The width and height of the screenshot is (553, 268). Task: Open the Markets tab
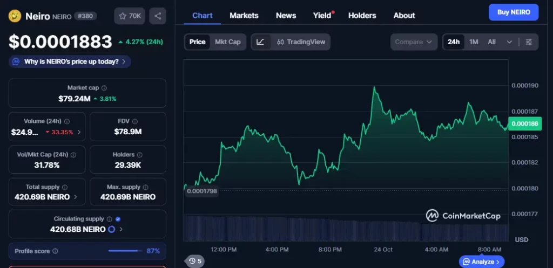[x=244, y=16]
